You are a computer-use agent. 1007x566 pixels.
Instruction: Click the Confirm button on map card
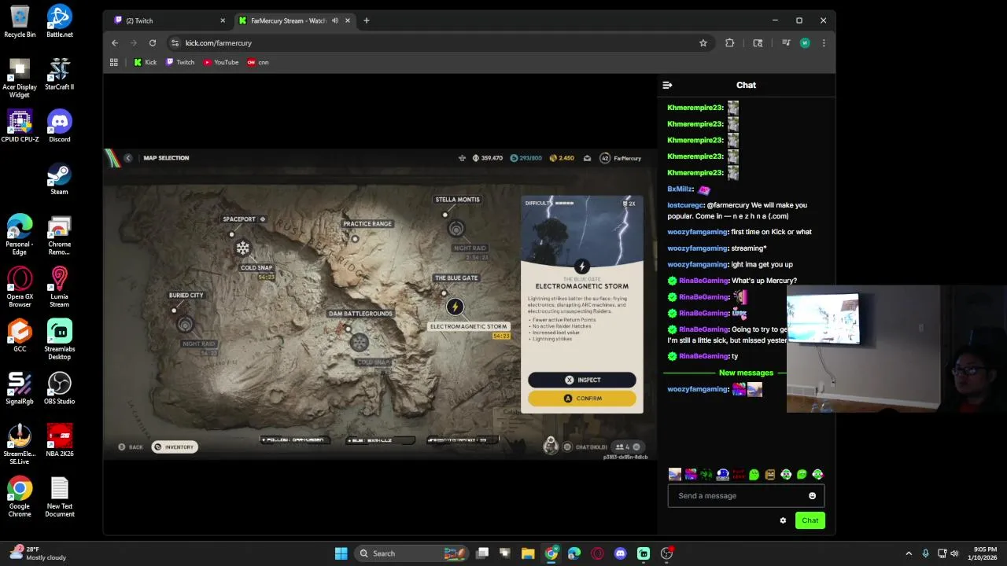(x=582, y=399)
